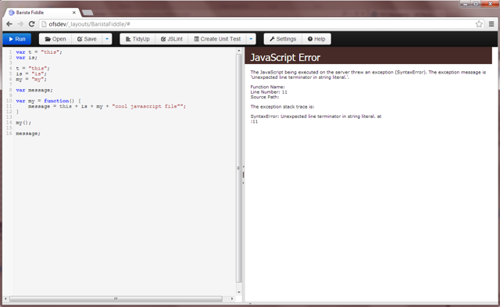Click the Create Unit Test button
This screenshot has height=307, width=500.
(x=217, y=39)
